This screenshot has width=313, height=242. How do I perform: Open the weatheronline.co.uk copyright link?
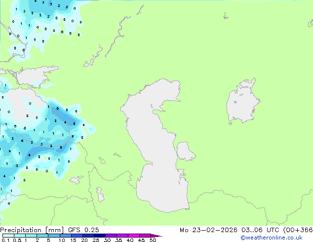point(272,238)
